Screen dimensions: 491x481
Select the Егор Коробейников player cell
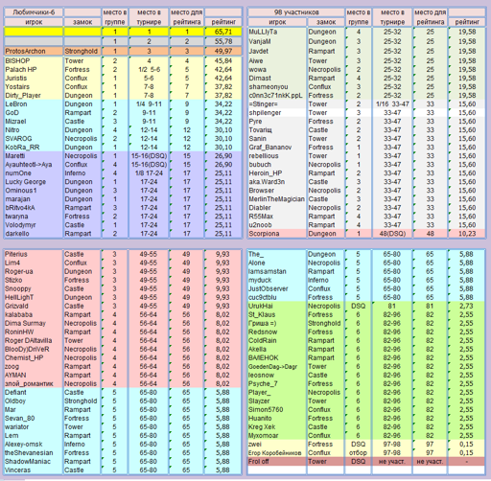coord(277,452)
